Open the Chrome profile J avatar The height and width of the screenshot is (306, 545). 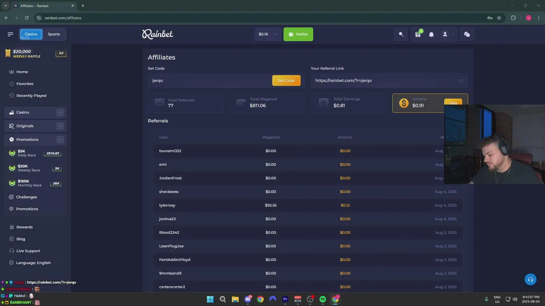click(528, 18)
